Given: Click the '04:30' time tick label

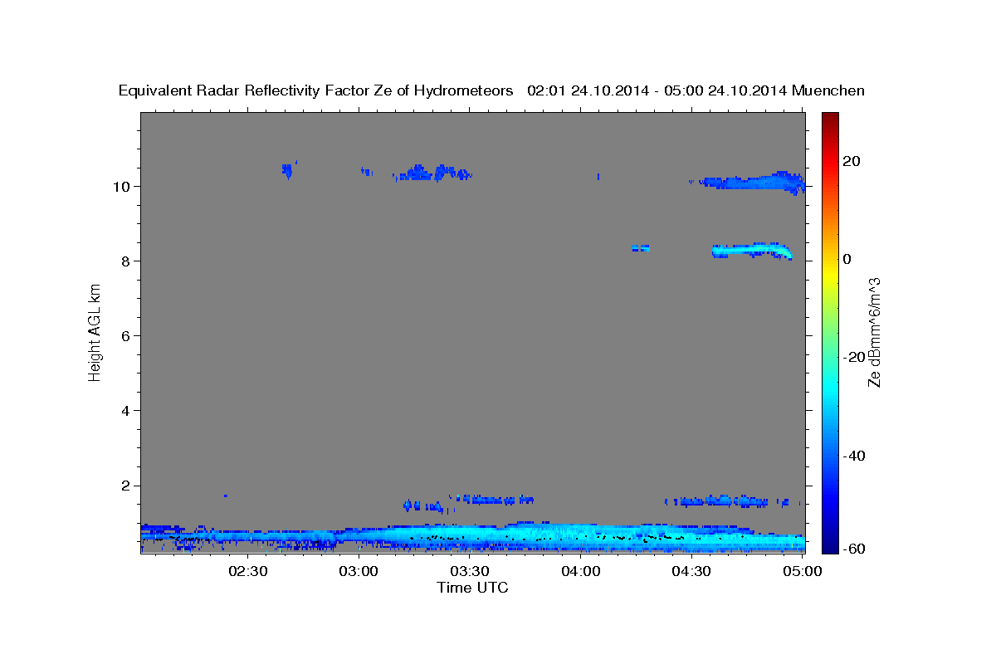Looking at the screenshot, I should 691,571.
